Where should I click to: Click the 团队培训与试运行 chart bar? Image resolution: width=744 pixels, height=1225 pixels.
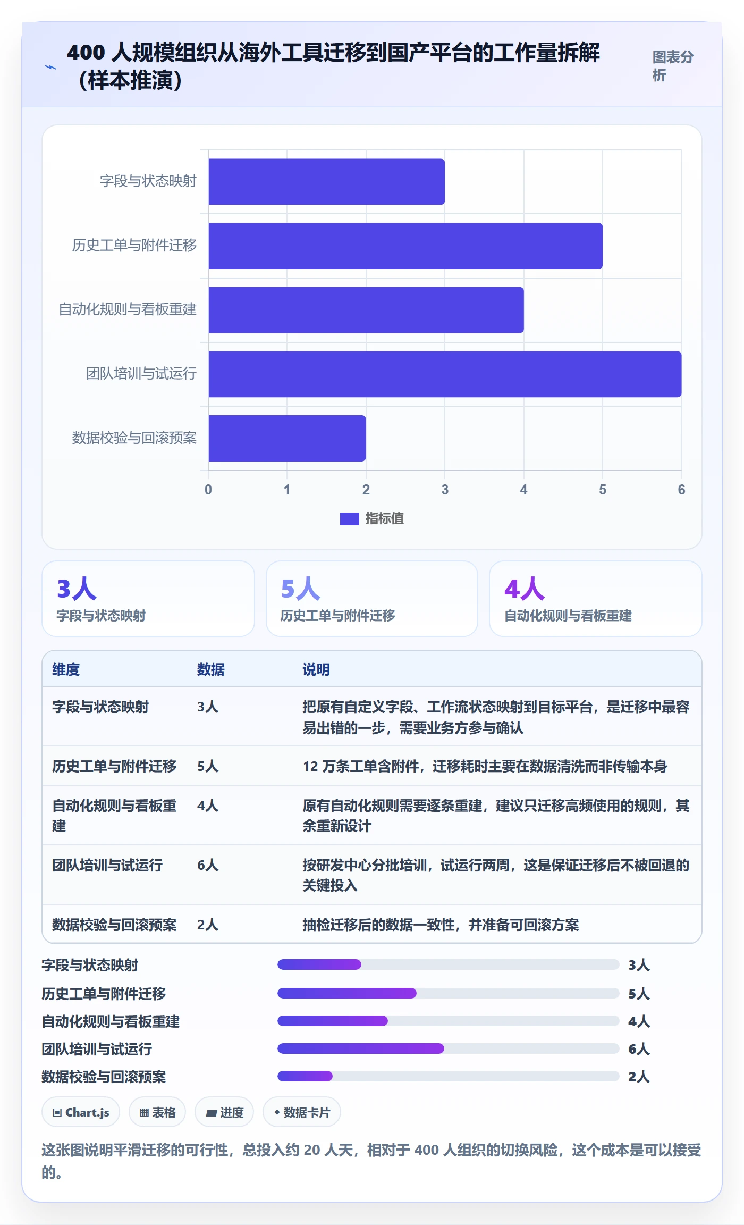coord(445,374)
